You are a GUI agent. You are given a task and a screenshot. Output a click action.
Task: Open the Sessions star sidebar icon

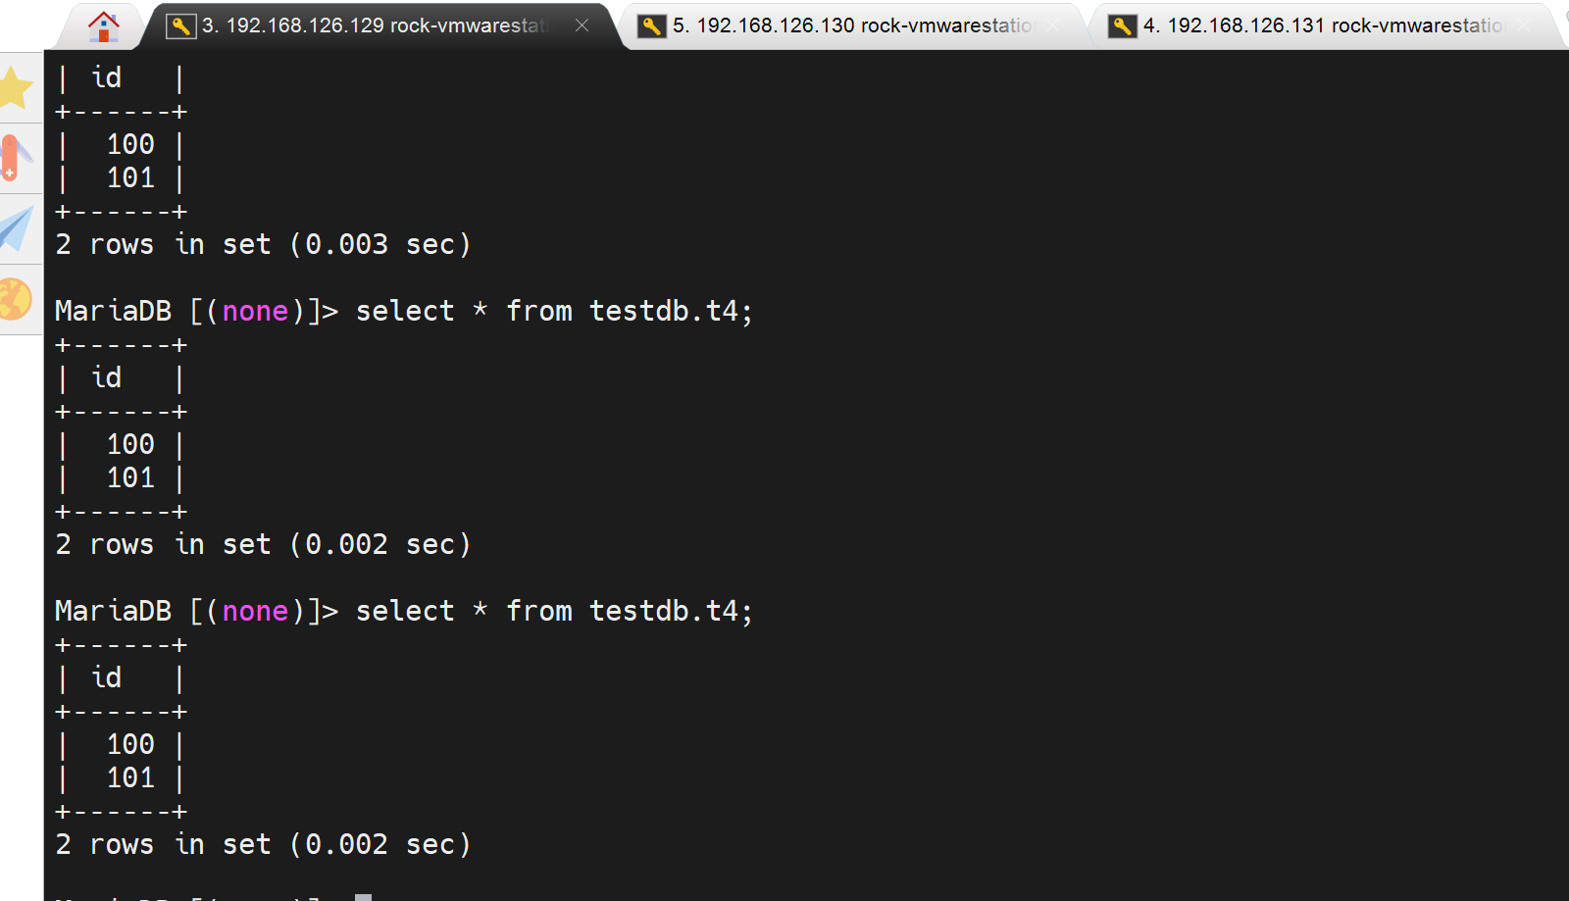coord(17,88)
